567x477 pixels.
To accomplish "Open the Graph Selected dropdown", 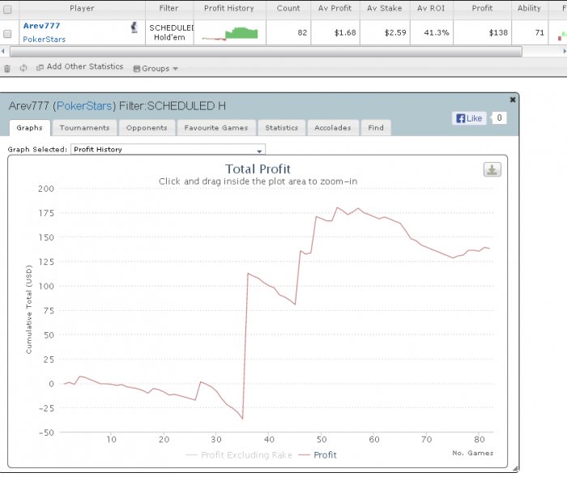I will click(x=168, y=149).
